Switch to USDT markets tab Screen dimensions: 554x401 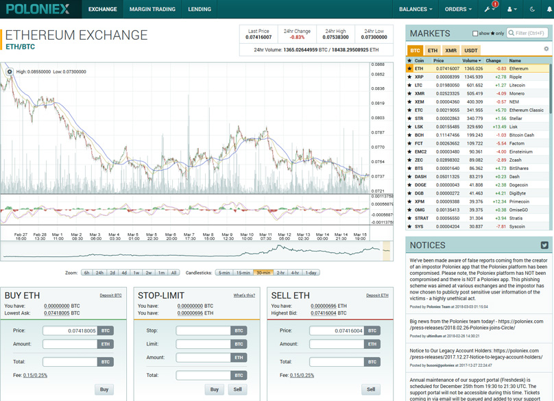pos(471,50)
